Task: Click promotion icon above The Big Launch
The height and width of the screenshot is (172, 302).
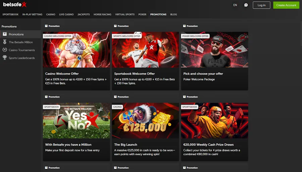Action: click(115, 97)
